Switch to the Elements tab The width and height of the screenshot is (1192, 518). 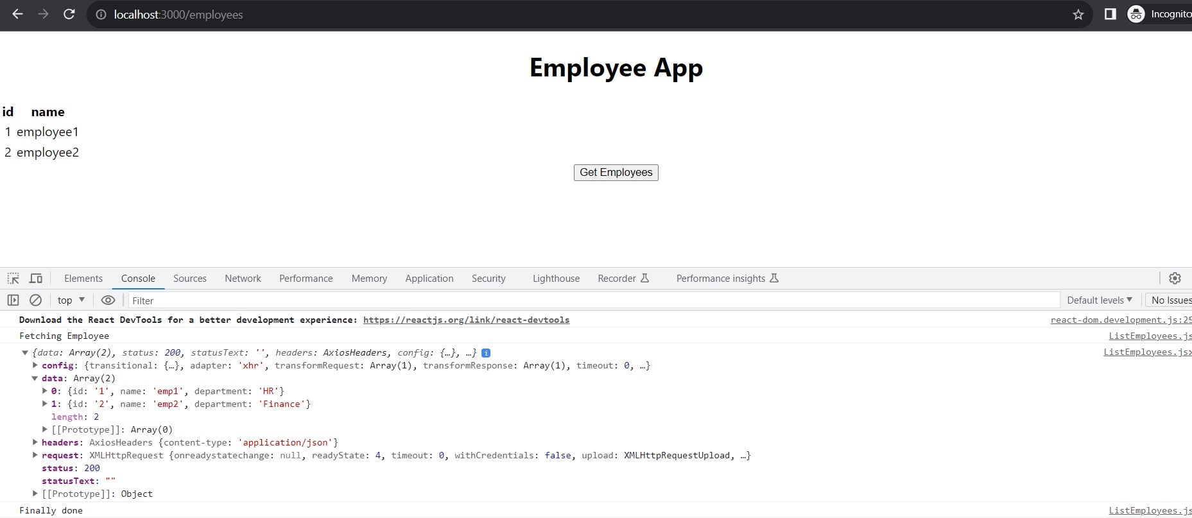pyautogui.click(x=83, y=278)
